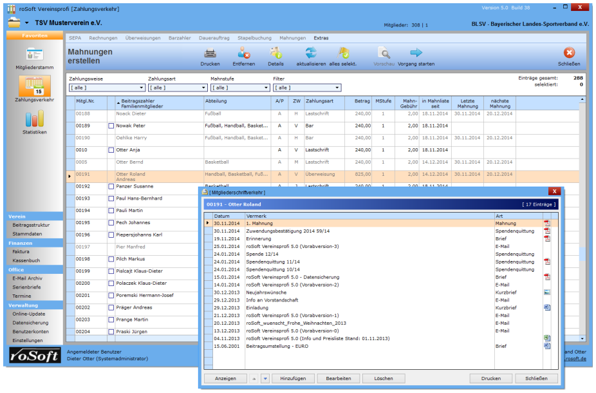Switch to the SEPA menu tab

pos(75,38)
